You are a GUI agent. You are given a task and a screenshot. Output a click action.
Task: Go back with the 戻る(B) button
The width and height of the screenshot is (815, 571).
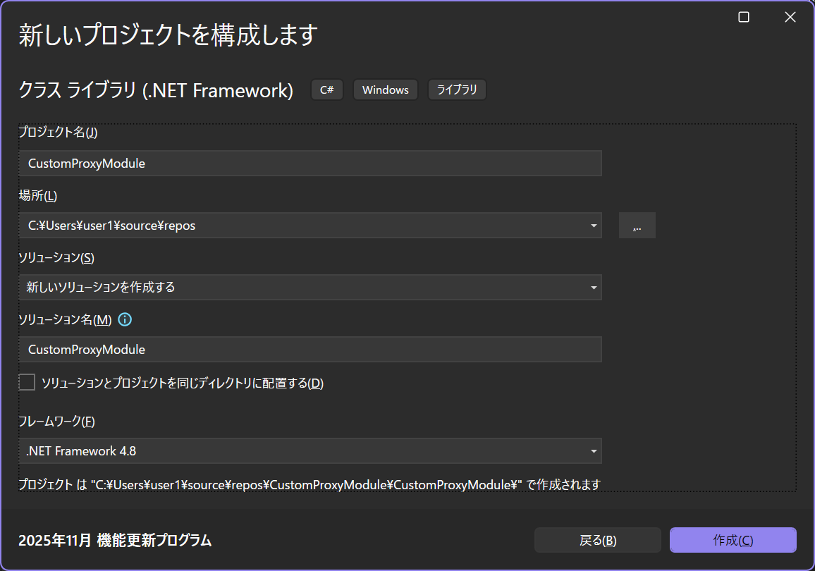[x=597, y=540]
